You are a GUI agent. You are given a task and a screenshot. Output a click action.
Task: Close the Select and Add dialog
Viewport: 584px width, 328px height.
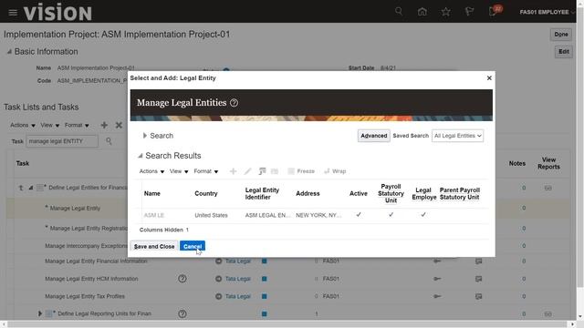click(489, 77)
